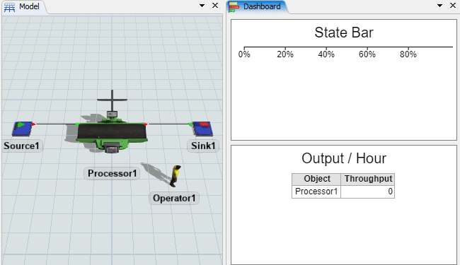Open the Model pane dropdown arrow
The height and width of the screenshot is (265, 460).
[202, 6]
